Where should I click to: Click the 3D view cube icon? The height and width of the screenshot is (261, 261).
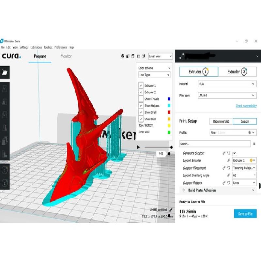123,56
